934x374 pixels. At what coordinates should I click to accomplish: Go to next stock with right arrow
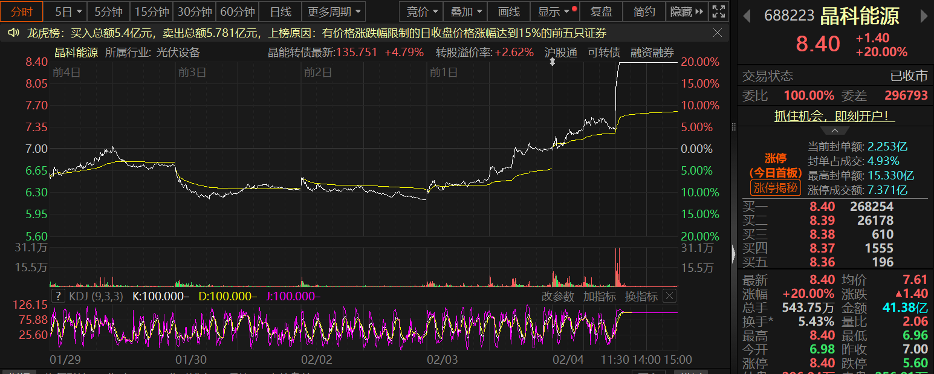926,16
